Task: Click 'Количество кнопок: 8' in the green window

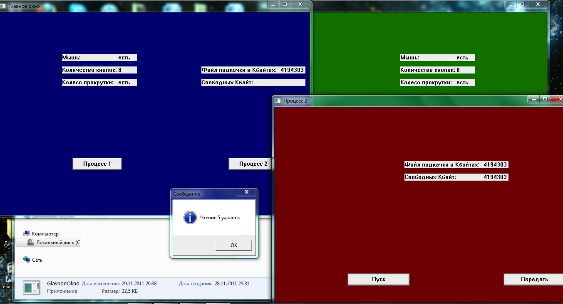Action: [x=438, y=70]
